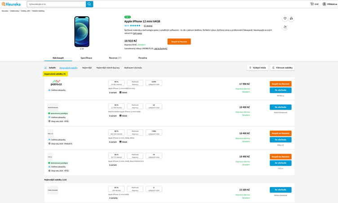Click Výdejní místa button
Viewport: 338px width, 203px height.
[258, 68]
